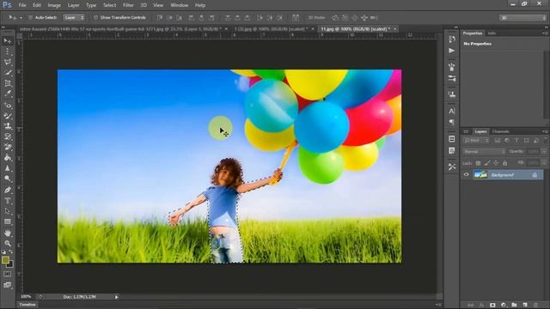The width and height of the screenshot is (550, 309).
Task: Switch to the 1 (3).jpg document tab
Action: (x=271, y=29)
